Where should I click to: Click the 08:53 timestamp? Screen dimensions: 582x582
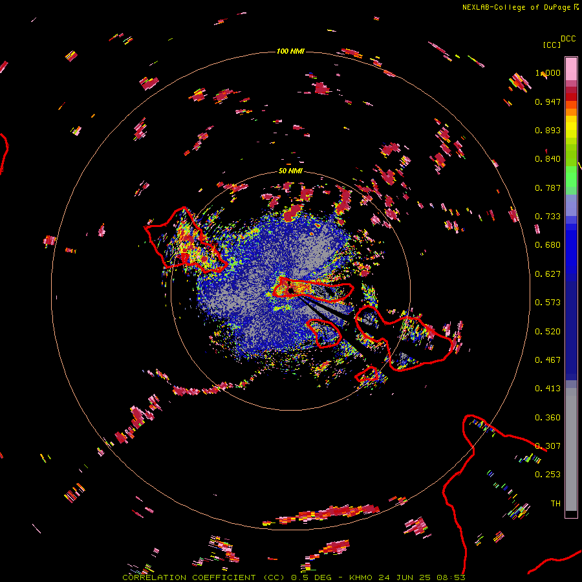tap(451, 577)
